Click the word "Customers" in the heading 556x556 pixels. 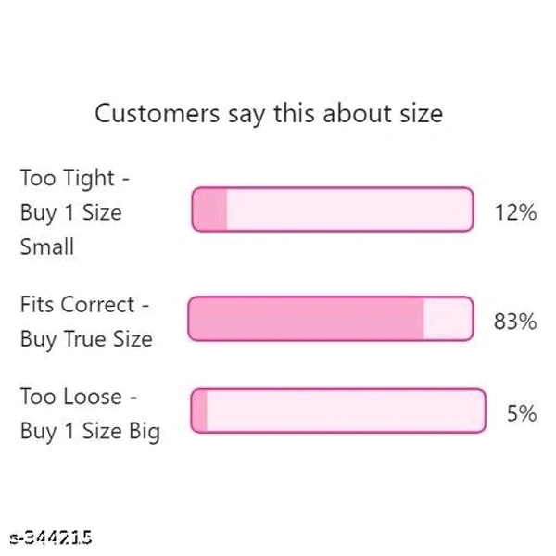(x=156, y=114)
